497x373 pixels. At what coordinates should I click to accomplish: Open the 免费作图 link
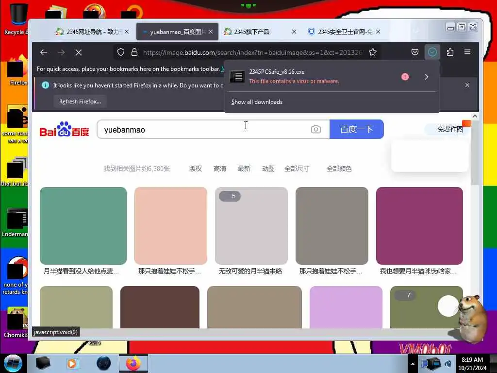(449, 129)
